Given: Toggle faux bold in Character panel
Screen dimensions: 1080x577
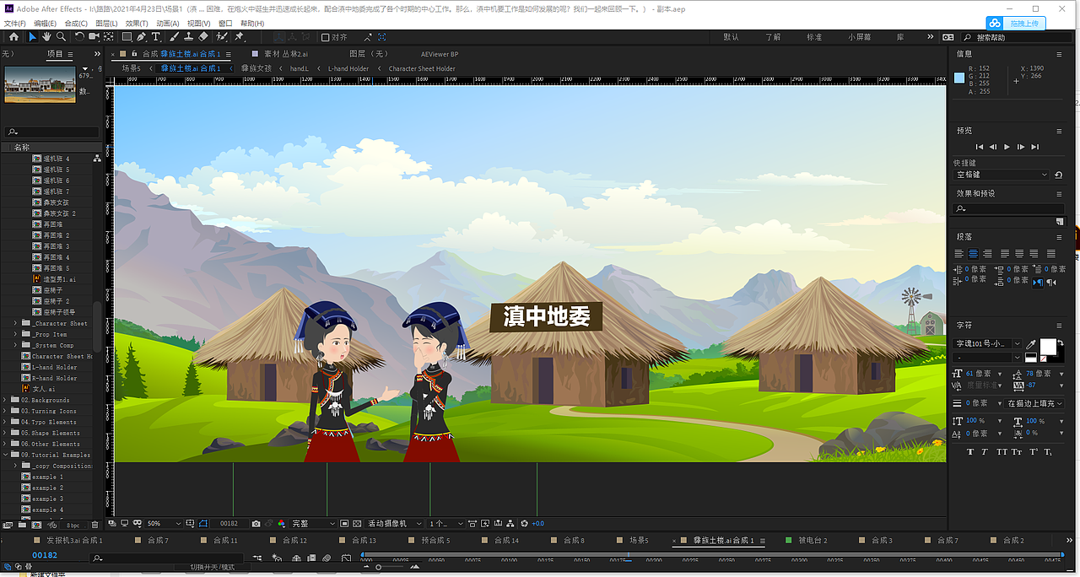Looking at the screenshot, I should (970, 452).
